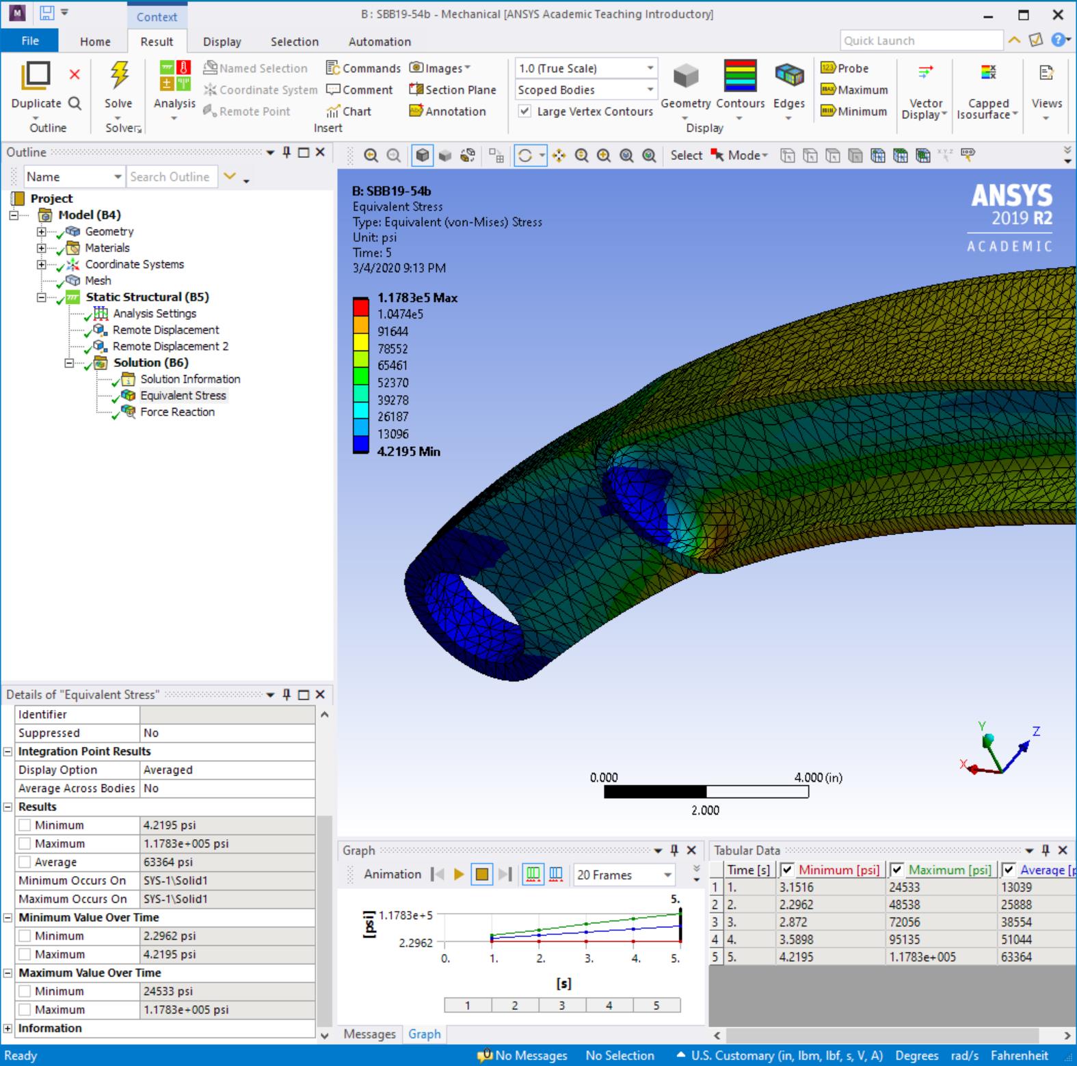Switch to the Messages tab
1077x1066 pixels.
[x=369, y=1034]
